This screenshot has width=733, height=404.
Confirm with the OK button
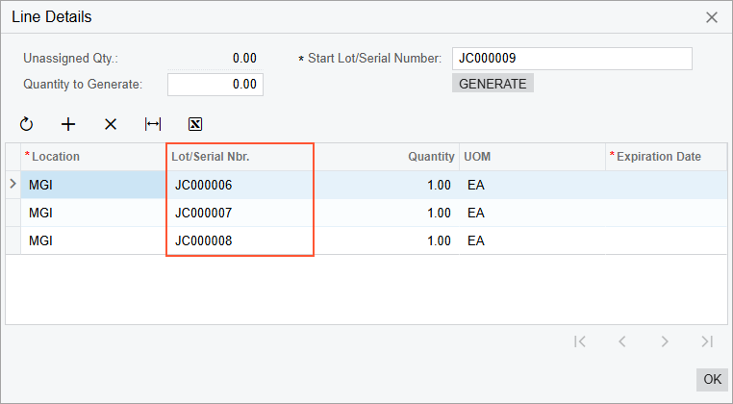[712, 379]
